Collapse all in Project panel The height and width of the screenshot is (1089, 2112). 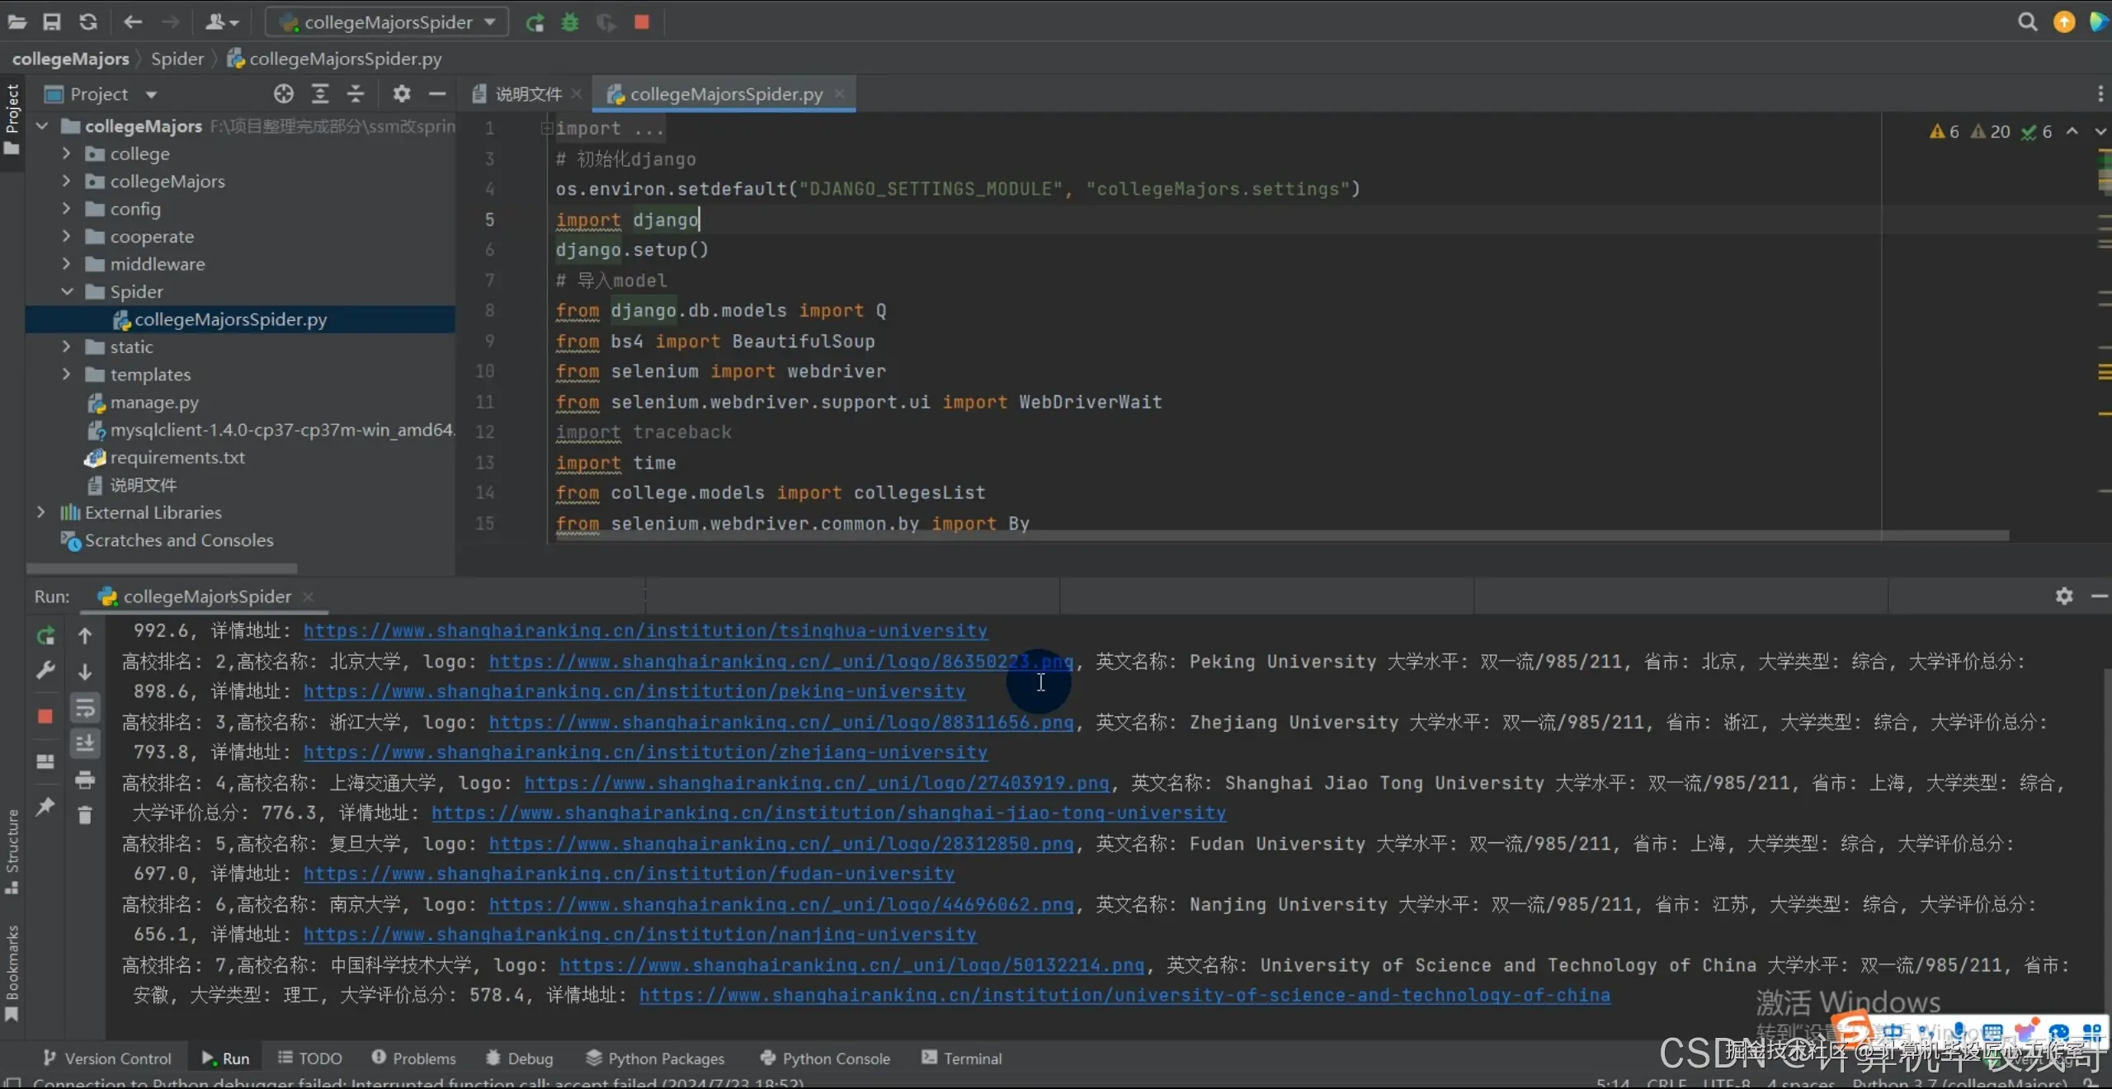click(x=356, y=94)
